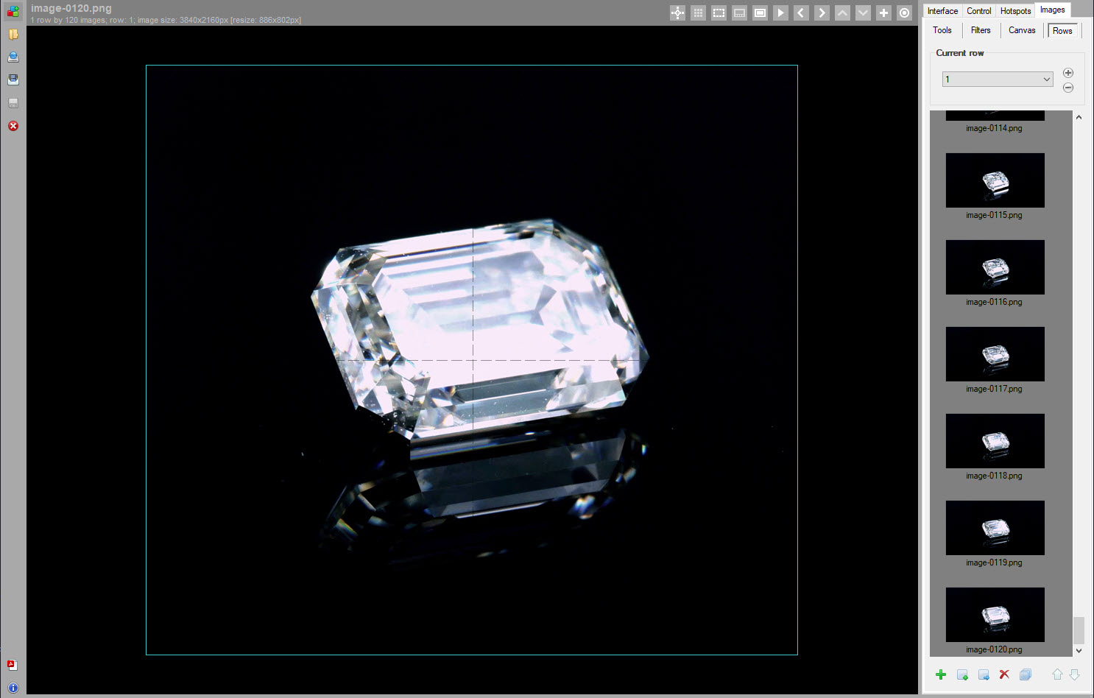Image resolution: width=1094 pixels, height=698 pixels.
Task: Delete selected image with red X icon
Action: tap(1004, 674)
